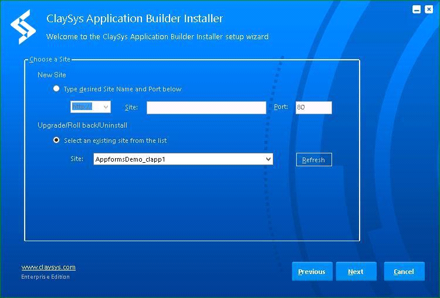The height and width of the screenshot is (298, 440).
Task: Open the www.claysys.com link
Action: click(48, 267)
